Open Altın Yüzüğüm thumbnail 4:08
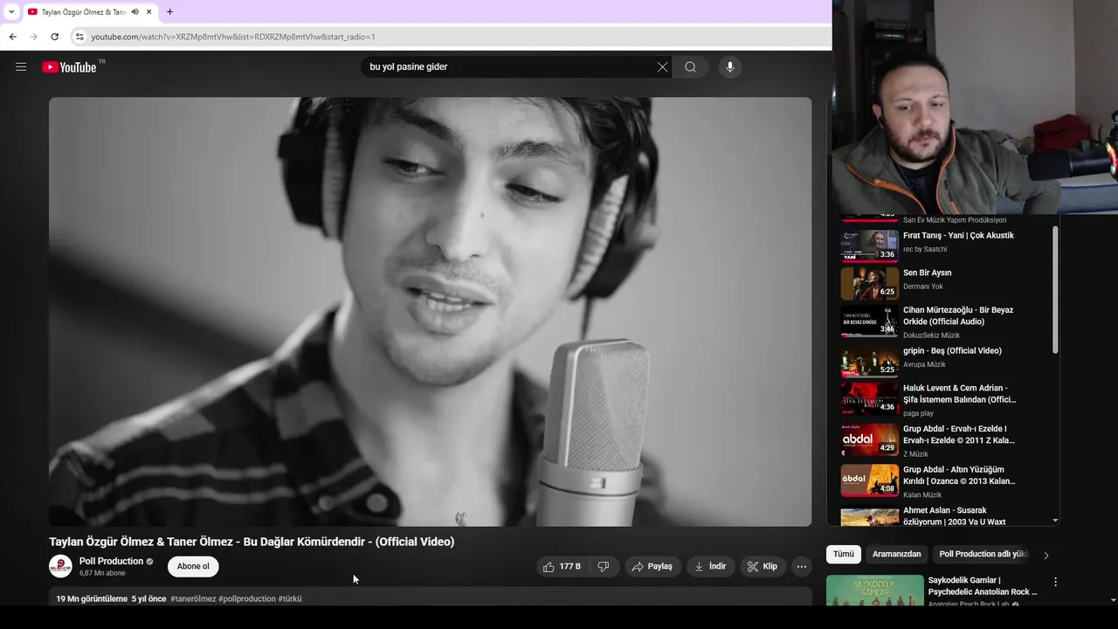Image resolution: width=1118 pixels, height=629 pixels. [869, 480]
